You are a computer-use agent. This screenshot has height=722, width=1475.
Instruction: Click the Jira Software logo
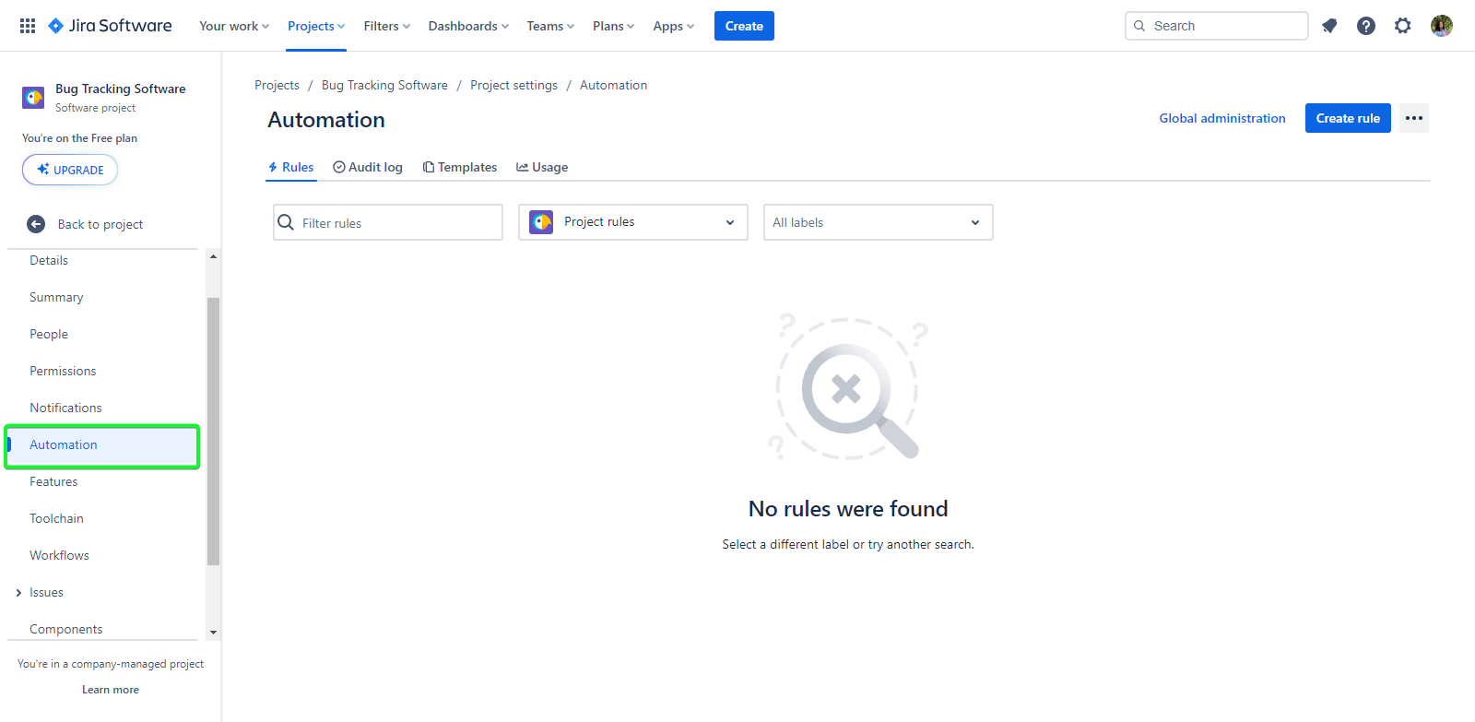110,26
